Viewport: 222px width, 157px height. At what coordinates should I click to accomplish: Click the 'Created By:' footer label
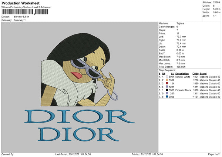(x=8, y=154)
